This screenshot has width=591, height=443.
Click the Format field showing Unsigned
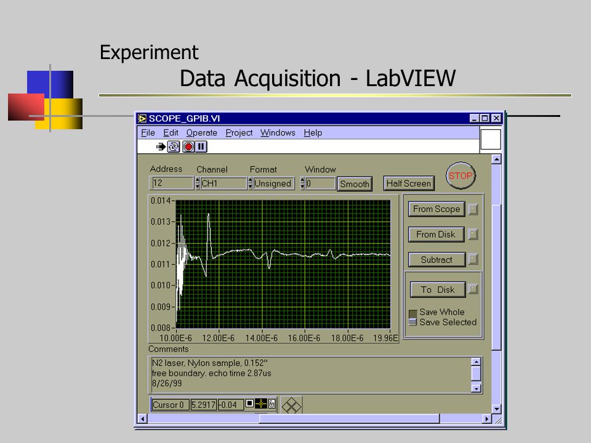click(x=273, y=183)
